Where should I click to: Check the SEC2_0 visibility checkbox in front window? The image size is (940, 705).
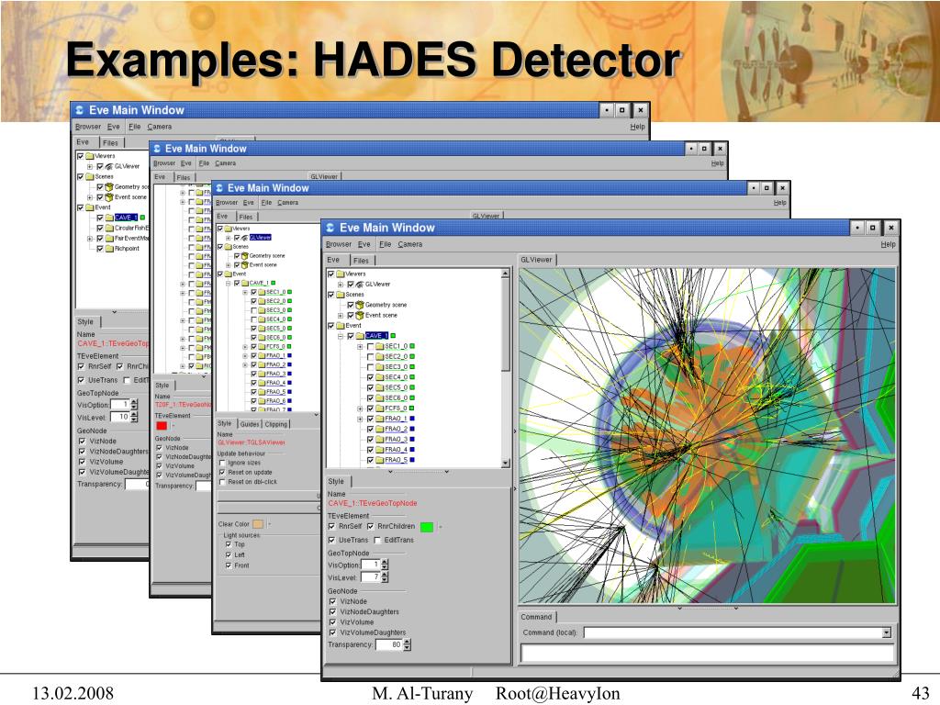(370, 357)
